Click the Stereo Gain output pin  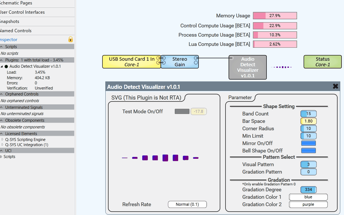tap(196, 58)
